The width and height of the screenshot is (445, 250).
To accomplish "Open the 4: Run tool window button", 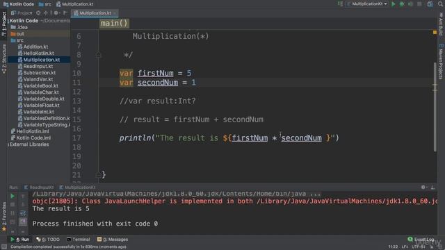I will point(20,240).
